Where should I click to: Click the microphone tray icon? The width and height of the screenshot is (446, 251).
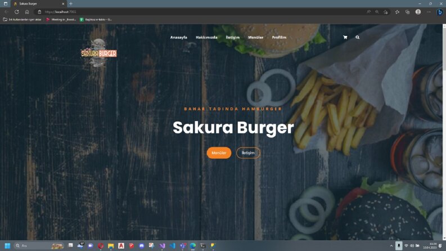(x=399, y=245)
